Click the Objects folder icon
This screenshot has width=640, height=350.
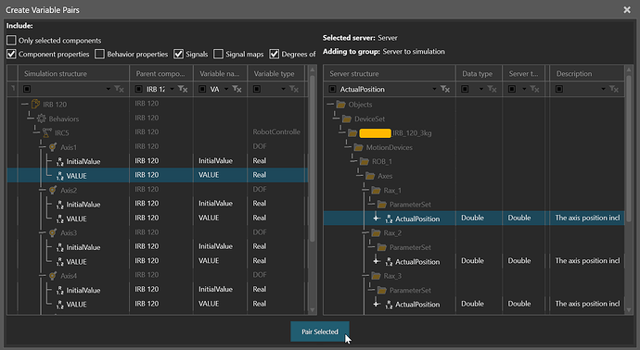point(340,105)
